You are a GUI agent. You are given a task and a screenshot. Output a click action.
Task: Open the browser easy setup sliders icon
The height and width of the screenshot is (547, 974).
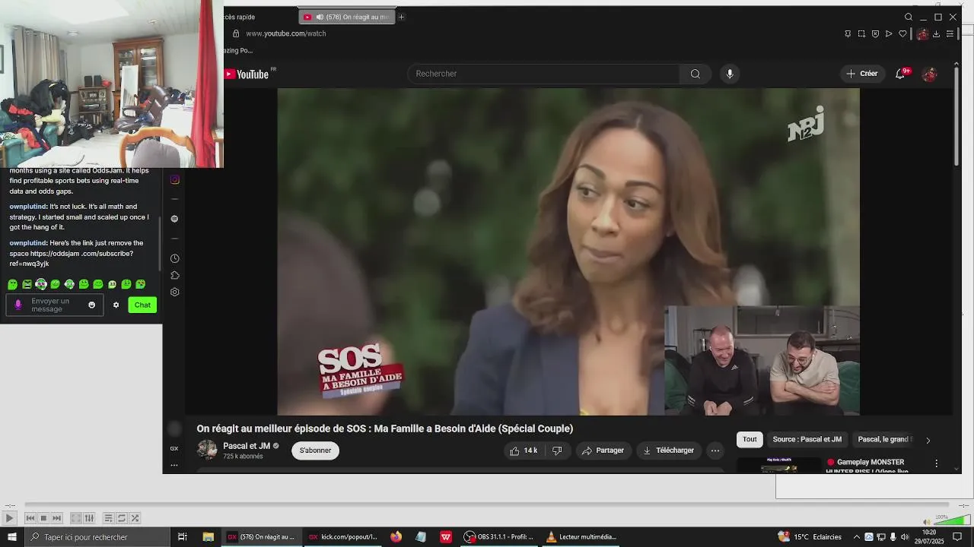950,33
